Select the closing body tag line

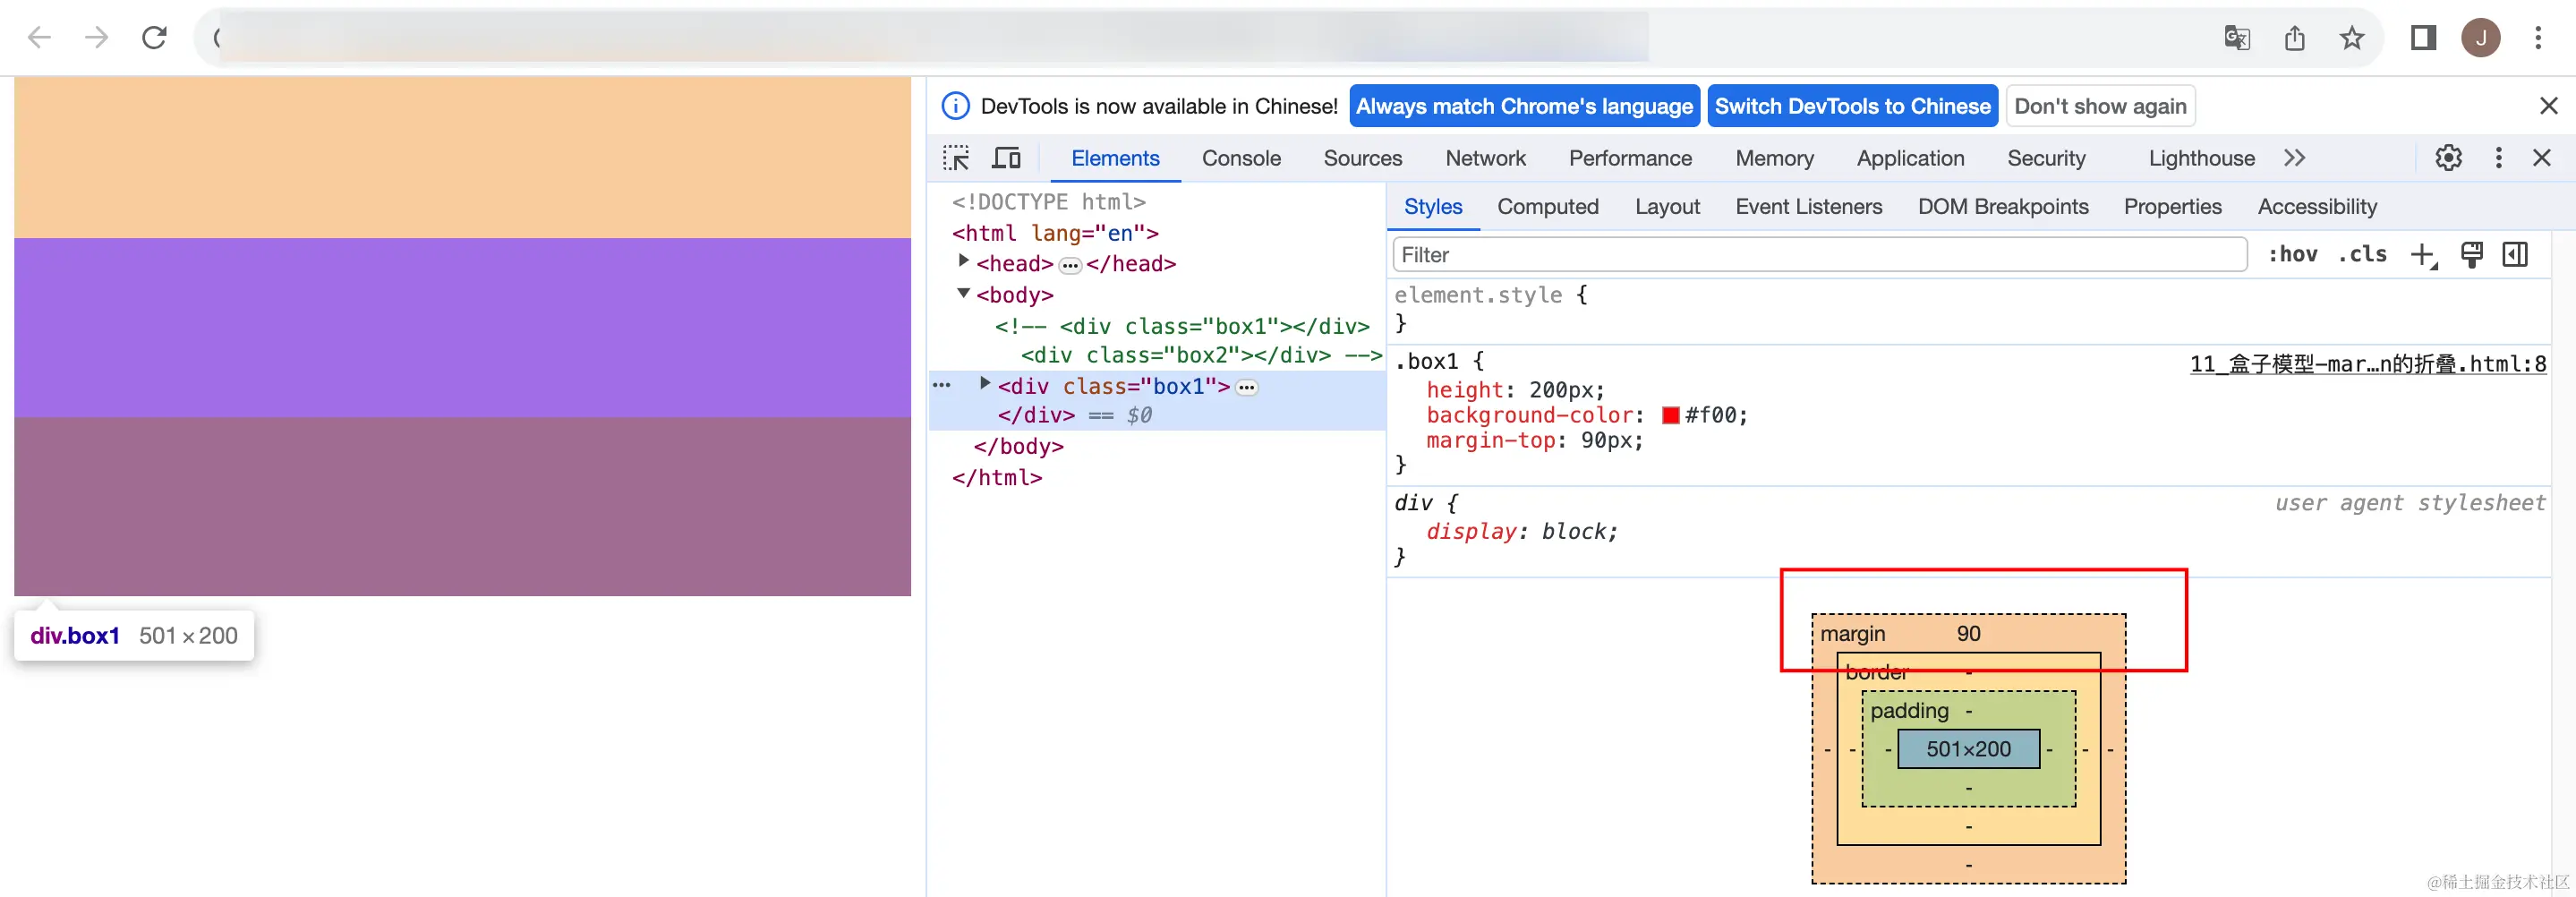pyautogui.click(x=1018, y=446)
